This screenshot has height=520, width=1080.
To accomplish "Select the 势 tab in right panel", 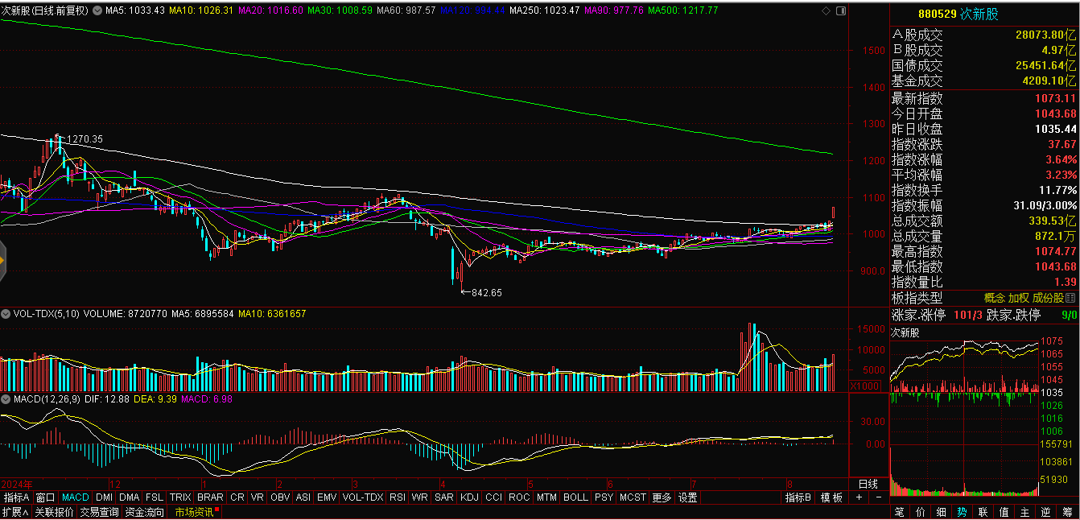I will coord(962,512).
